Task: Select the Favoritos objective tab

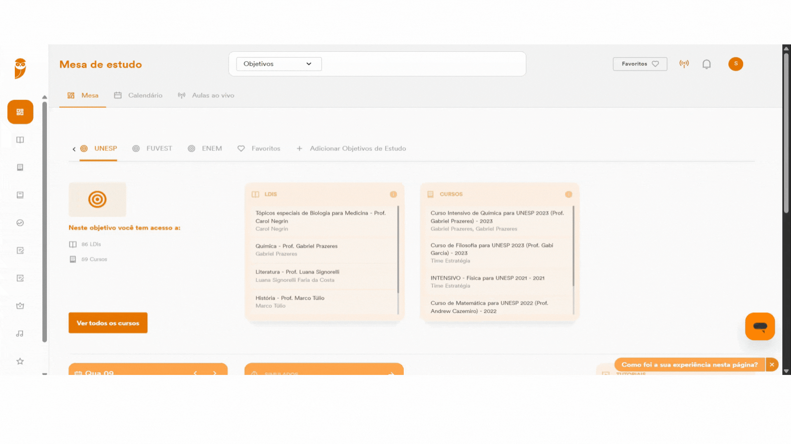Action: [x=259, y=148]
